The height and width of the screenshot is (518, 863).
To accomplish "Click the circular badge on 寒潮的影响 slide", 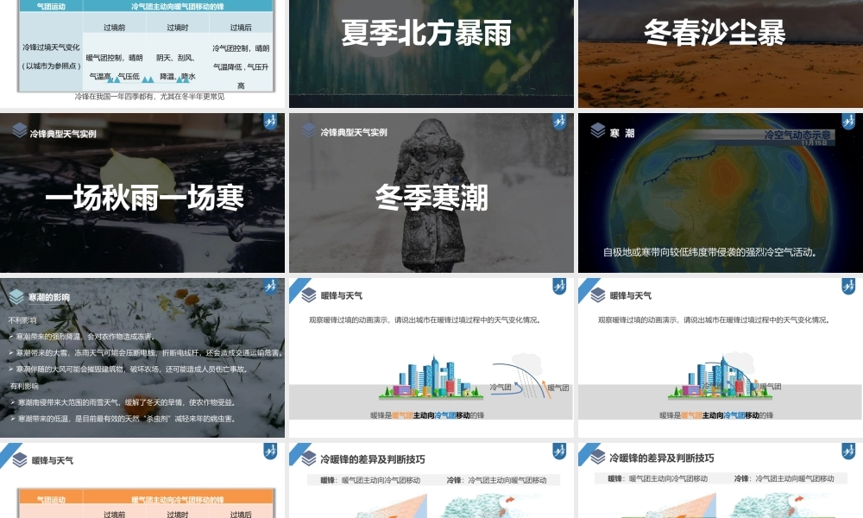I will pyautogui.click(x=270, y=286).
